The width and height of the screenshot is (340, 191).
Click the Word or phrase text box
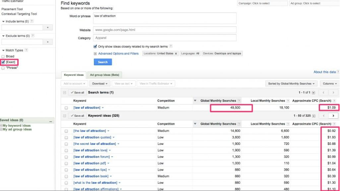coord(164,18)
